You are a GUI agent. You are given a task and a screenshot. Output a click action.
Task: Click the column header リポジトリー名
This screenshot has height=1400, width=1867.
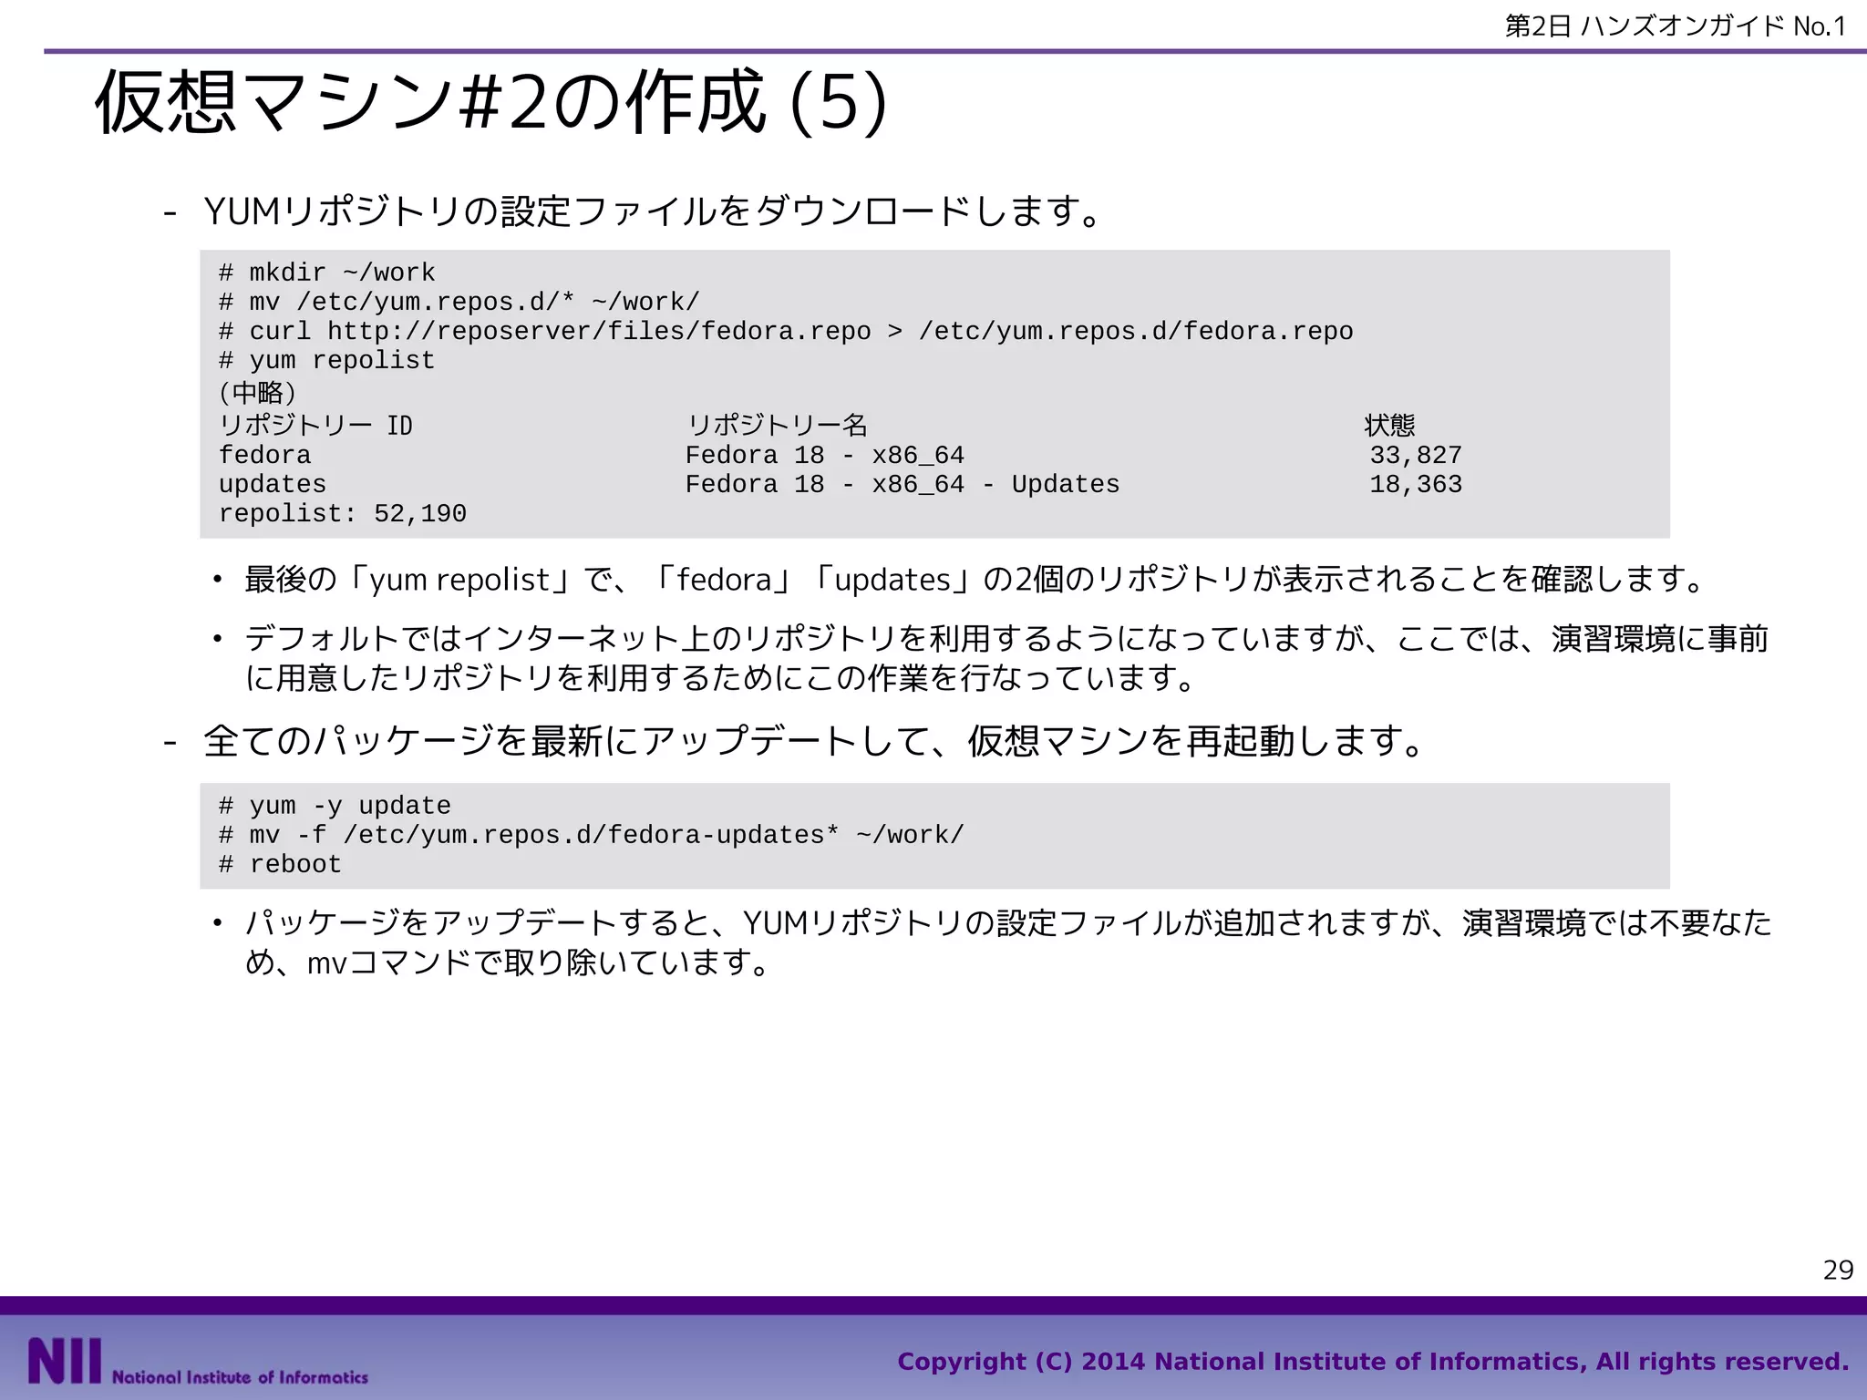[x=777, y=426]
